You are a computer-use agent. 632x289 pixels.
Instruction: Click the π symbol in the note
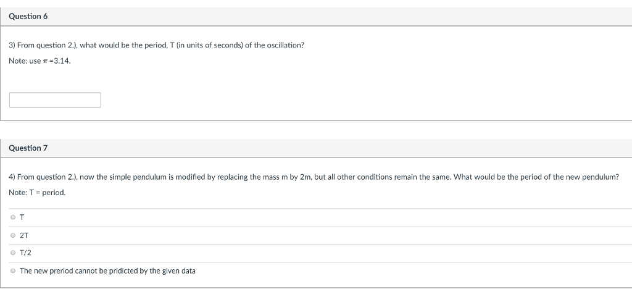(x=44, y=61)
